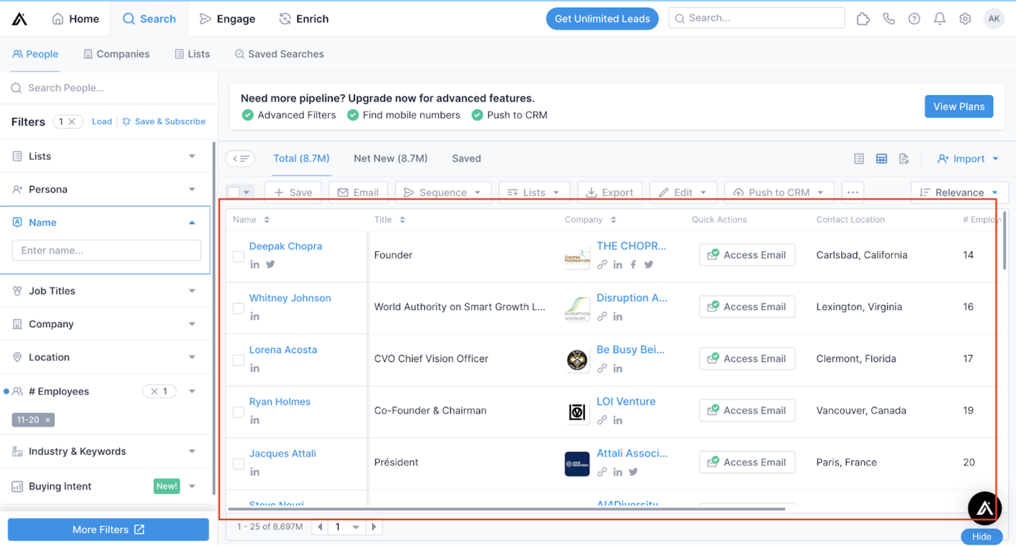Switch to the Companies tab
The image size is (1016, 546).
117,54
